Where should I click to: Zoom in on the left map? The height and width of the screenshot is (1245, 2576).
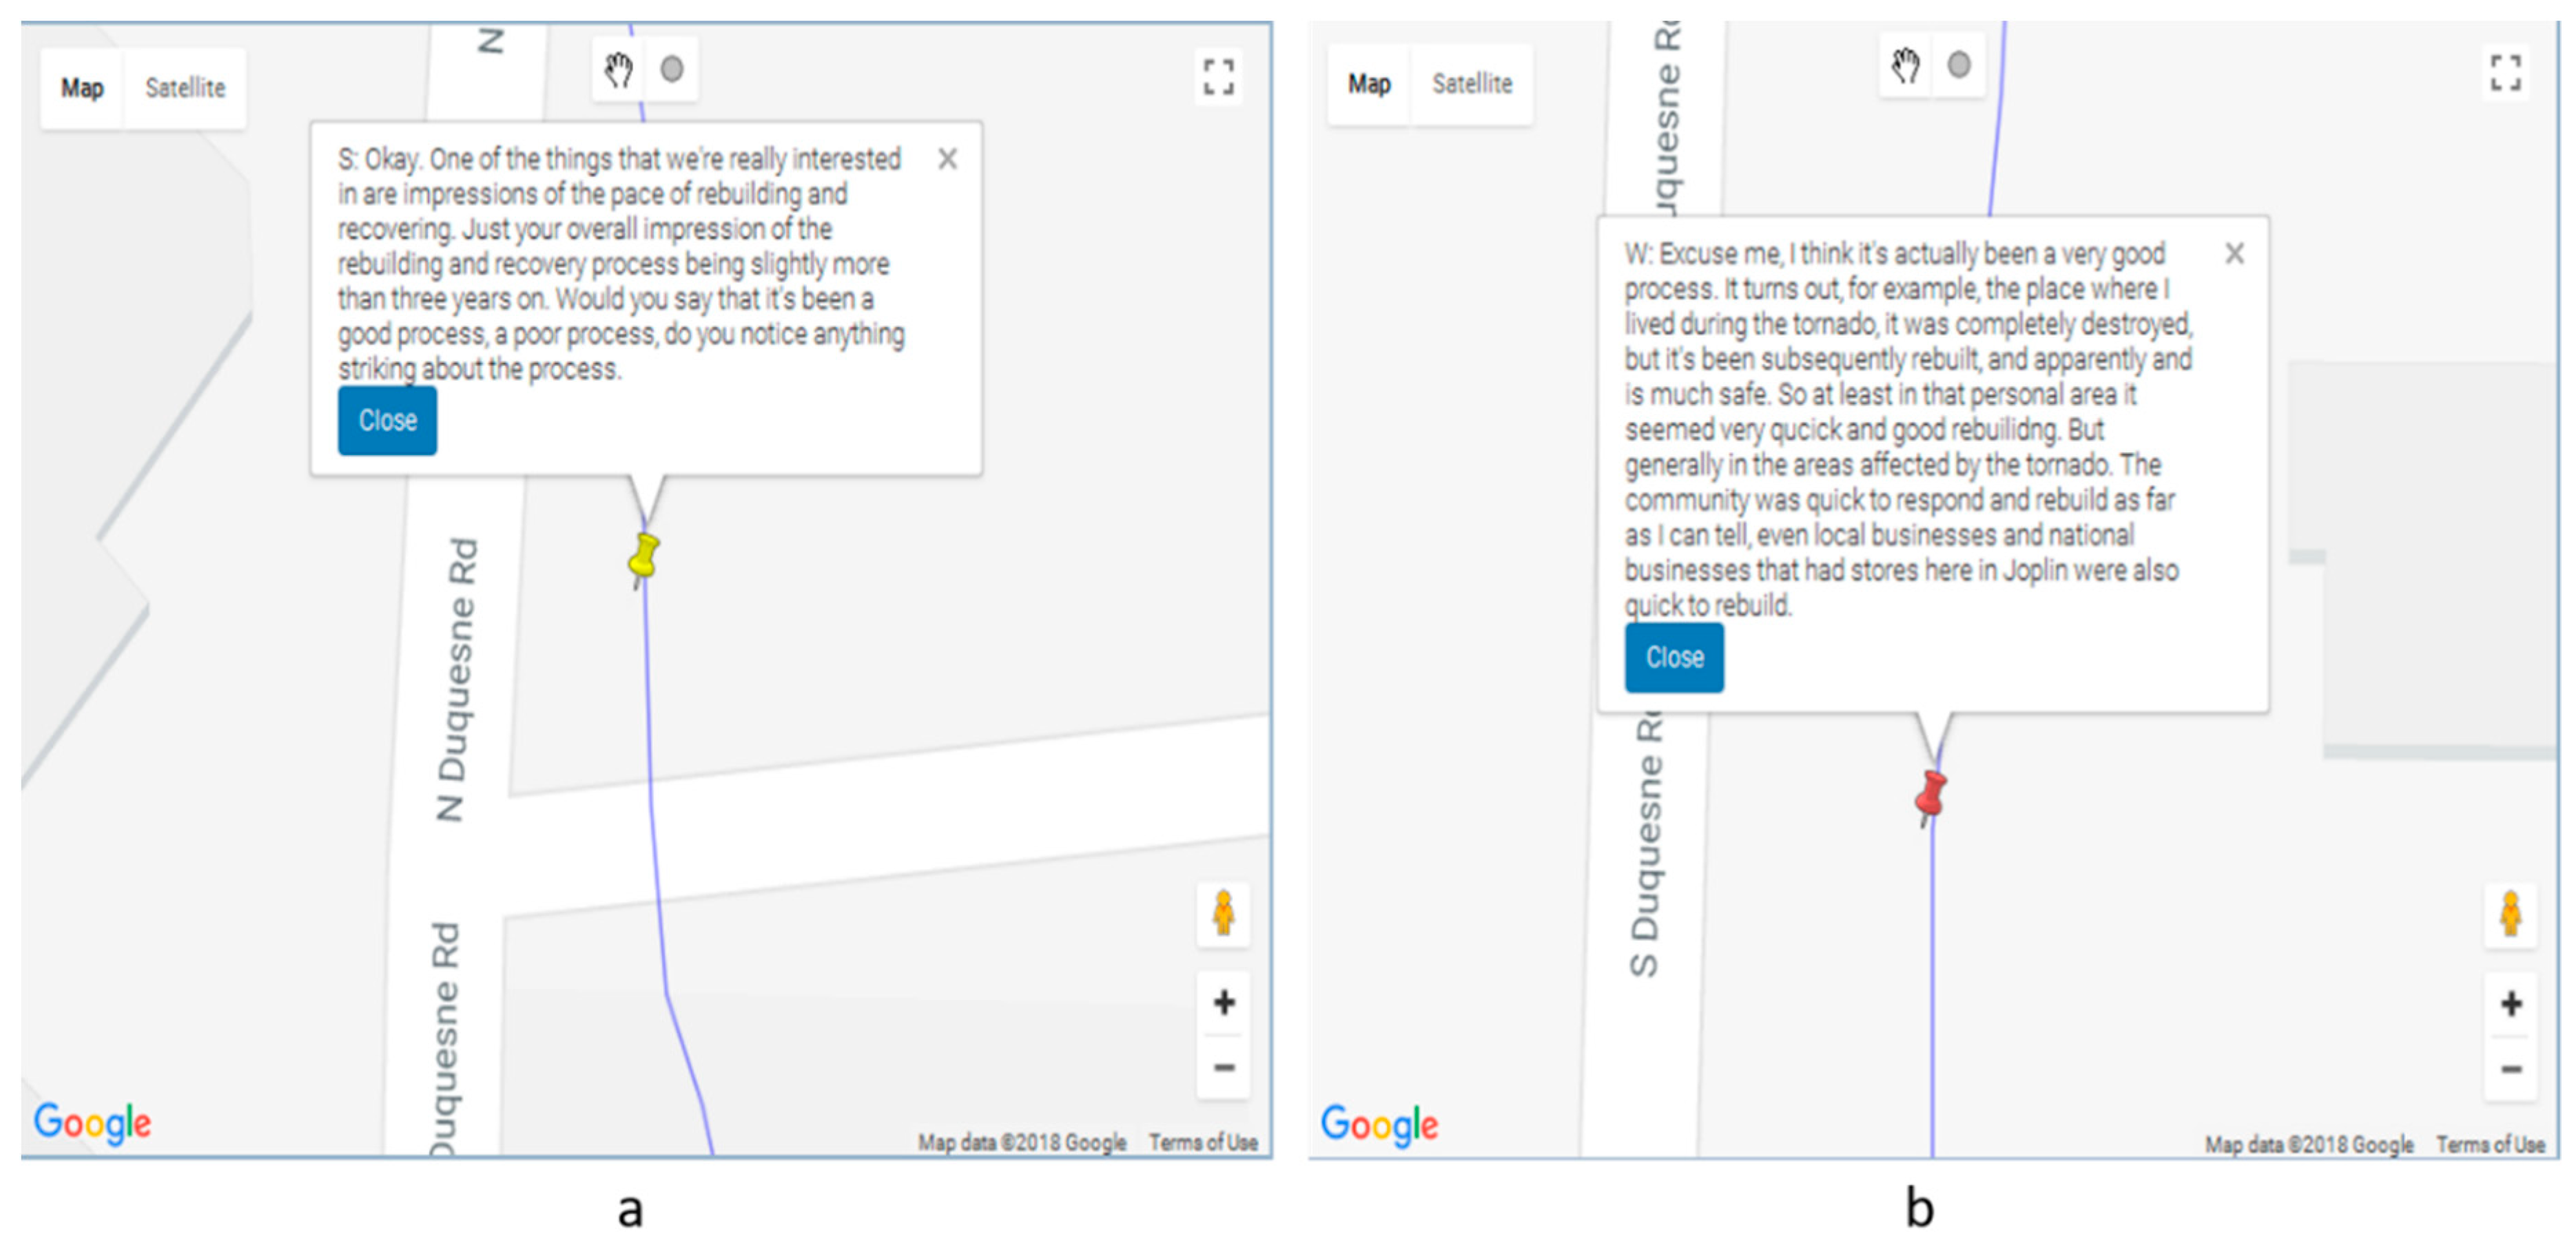click(1223, 1002)
